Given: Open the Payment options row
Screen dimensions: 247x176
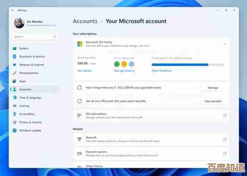Looking at the screenshot, I should 151,153.
